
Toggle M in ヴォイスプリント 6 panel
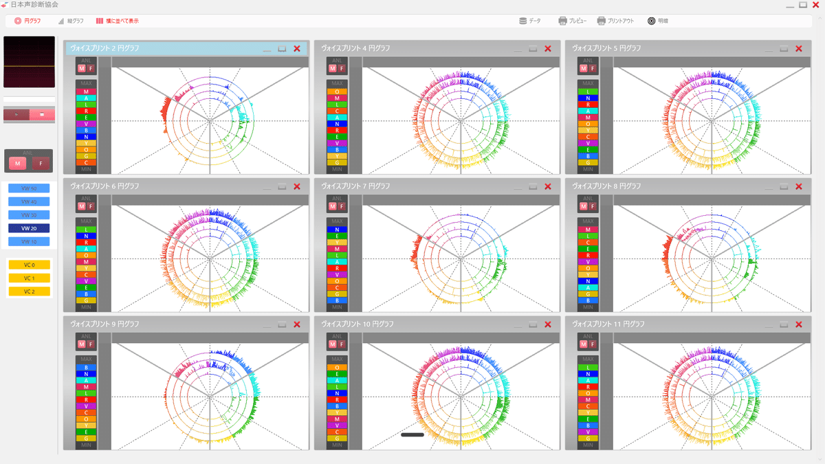click(82, 206)
